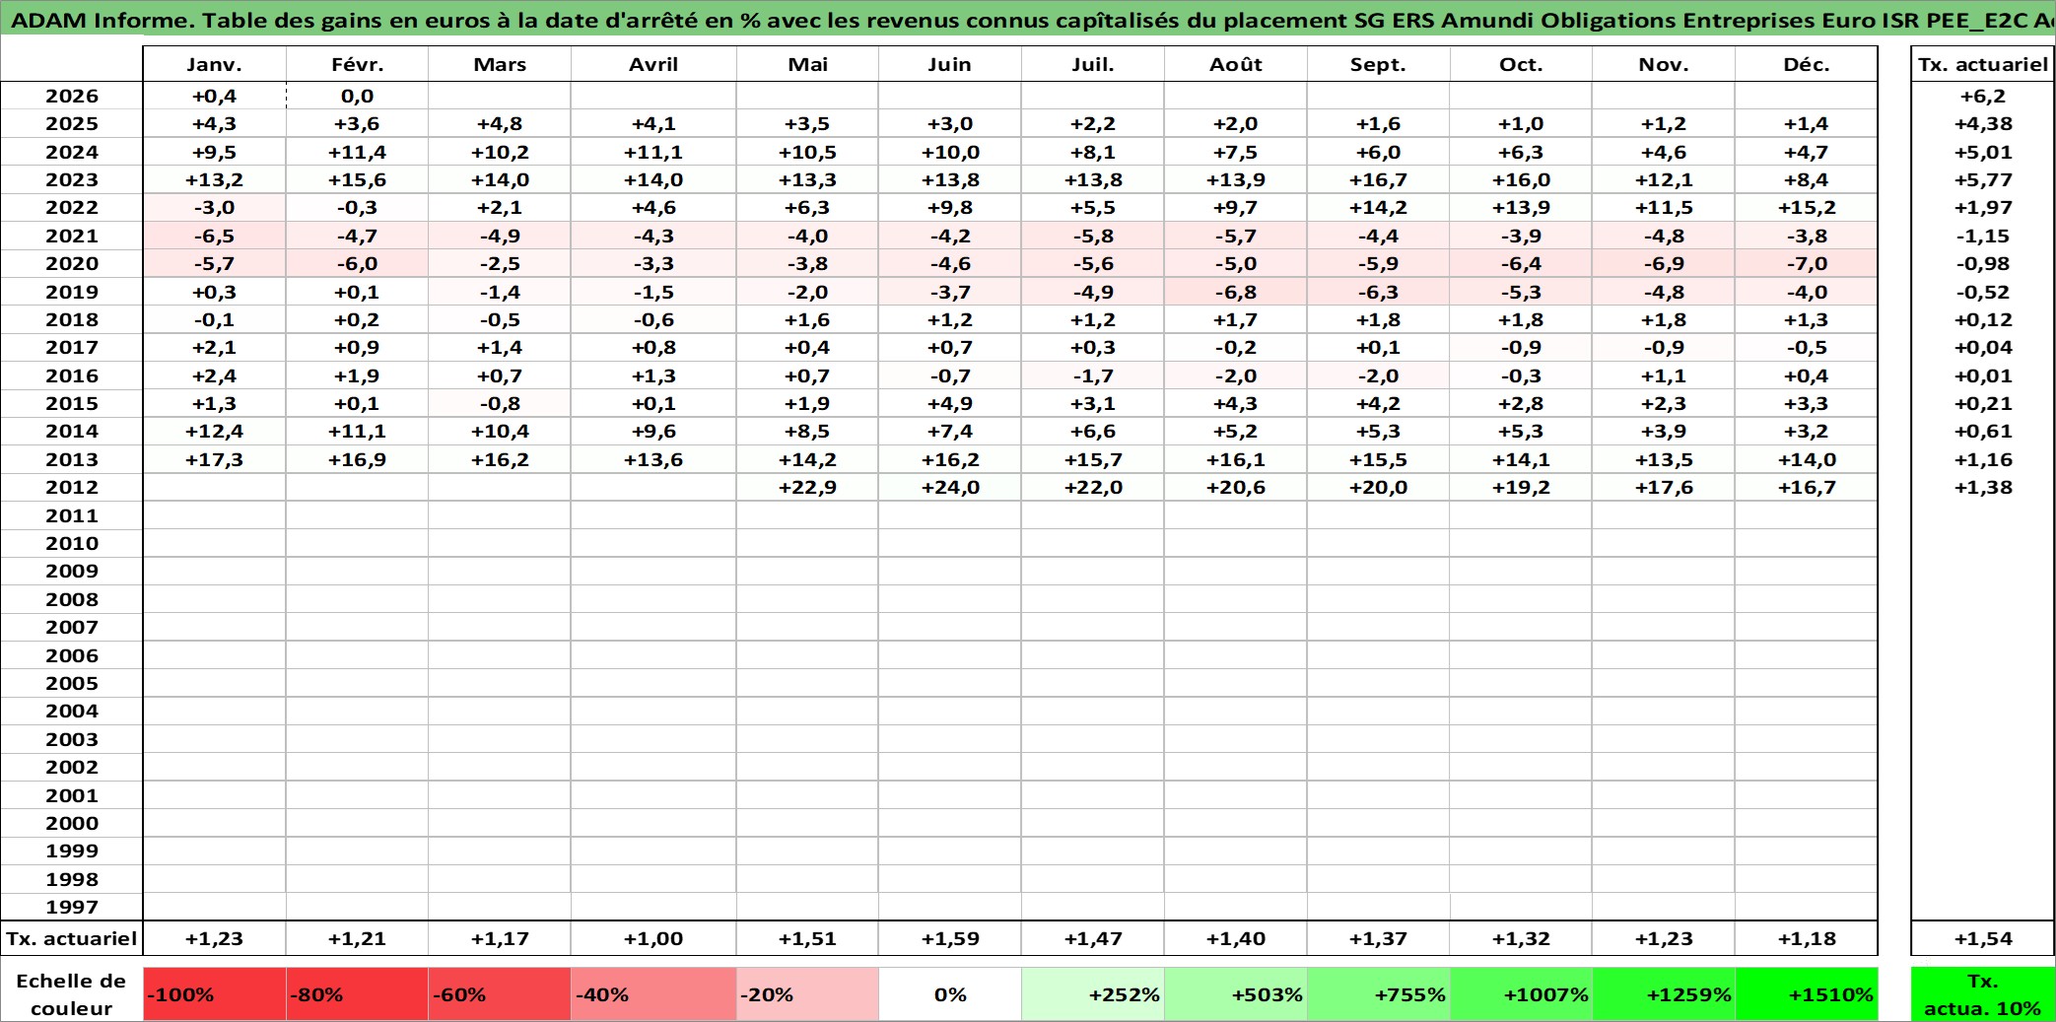Click the empty 2011 January cell
This screenshot has height=1022, width=2056.
click(x=214, y=515)
